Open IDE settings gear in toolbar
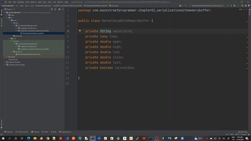The image size is (251, 141). coord(246,5)
